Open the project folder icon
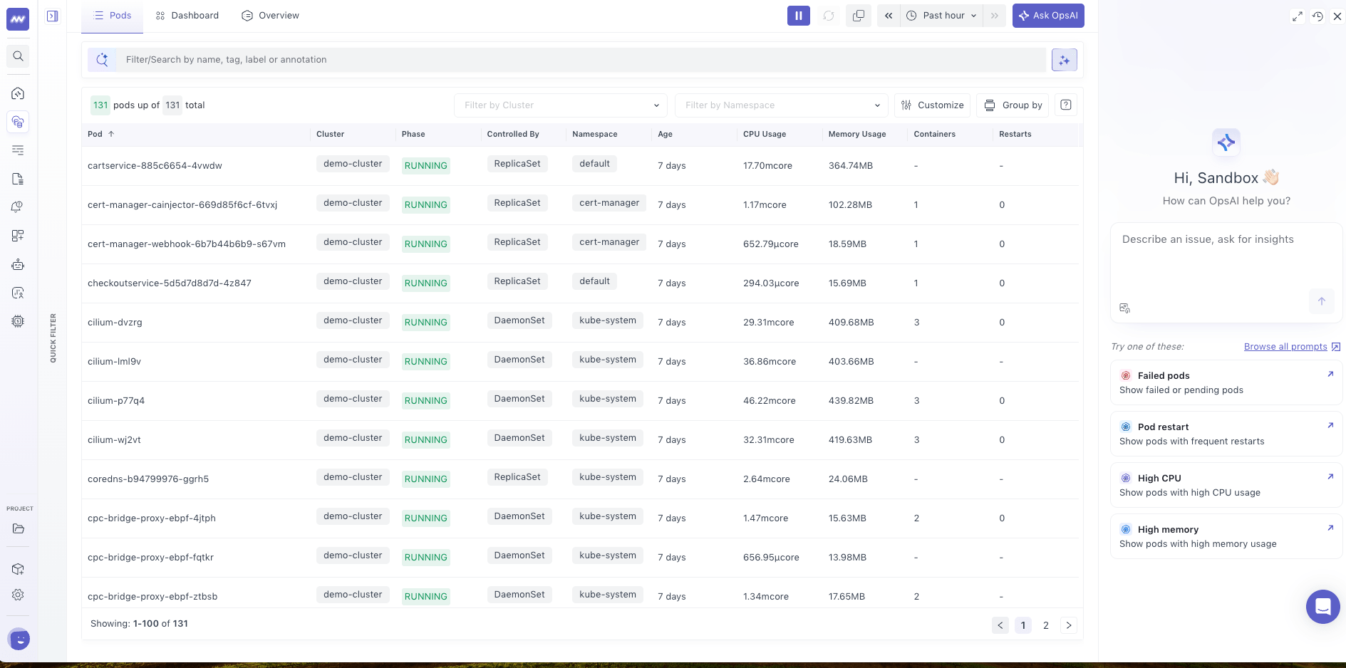1346x668 pixels. (x=18, y=528)
